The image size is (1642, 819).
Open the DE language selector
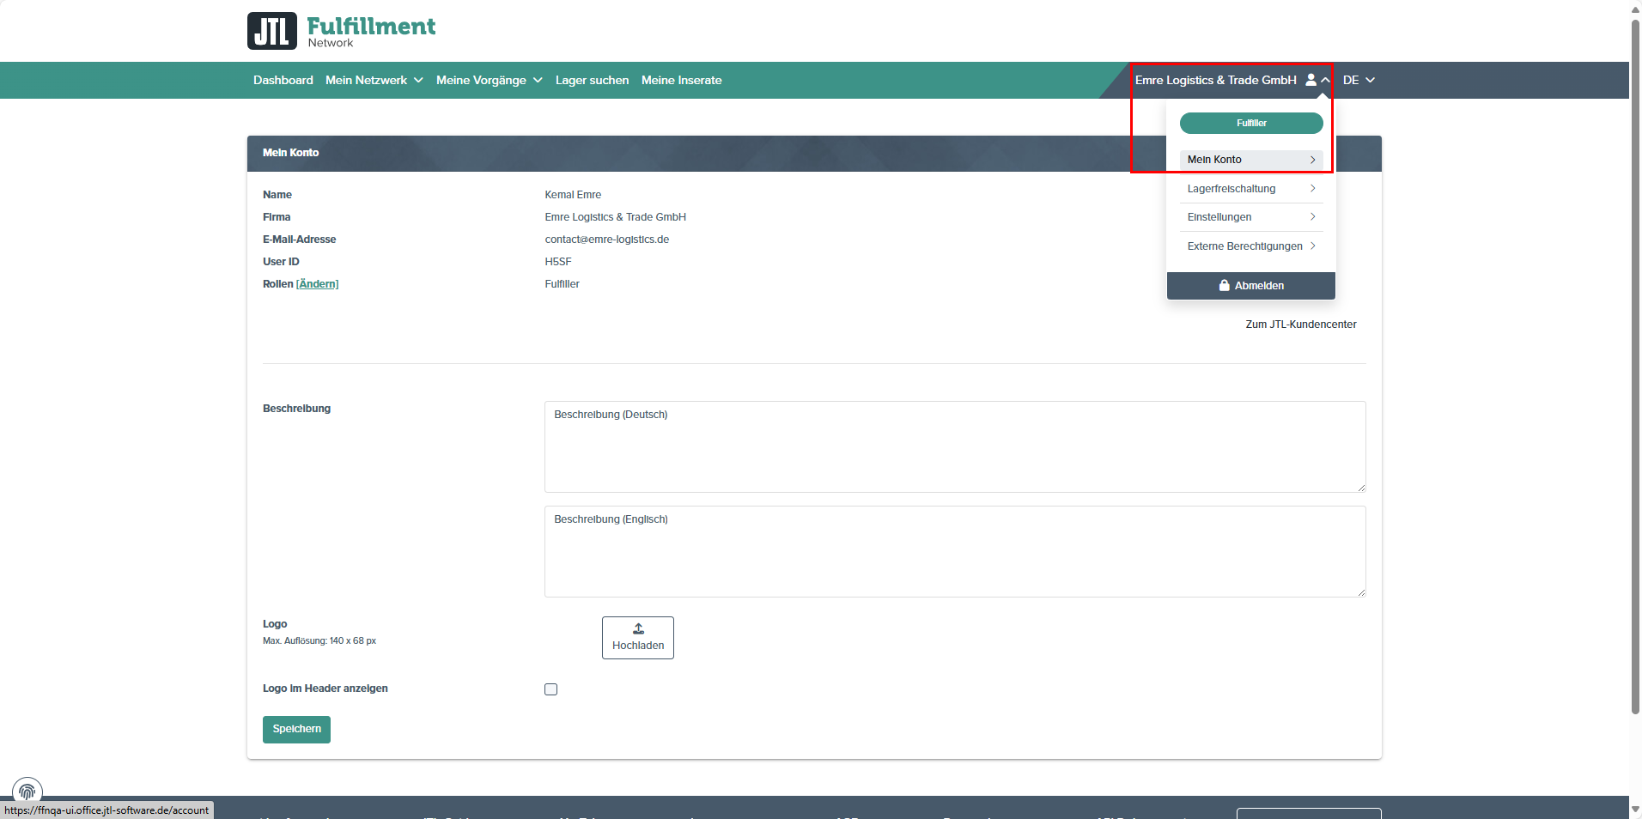[1359, 81]
